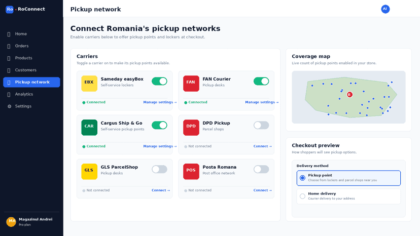Disable the Sameday easyBox toggle
The height and width of the screenshot is (236, 420).
point(159,81)
